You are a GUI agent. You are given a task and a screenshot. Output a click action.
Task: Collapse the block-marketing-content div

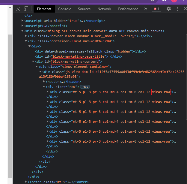click(33, 62)
